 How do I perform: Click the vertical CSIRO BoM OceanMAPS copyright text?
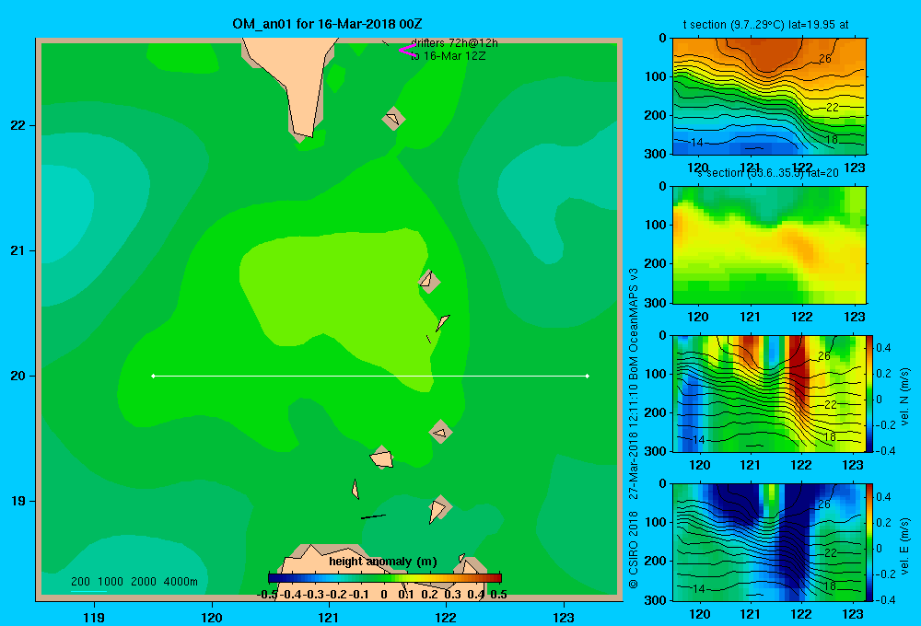point(634,428)
